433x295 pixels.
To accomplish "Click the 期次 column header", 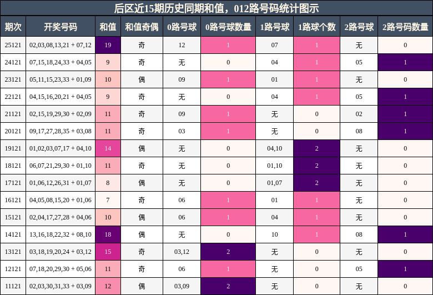I will click(13, 27).
